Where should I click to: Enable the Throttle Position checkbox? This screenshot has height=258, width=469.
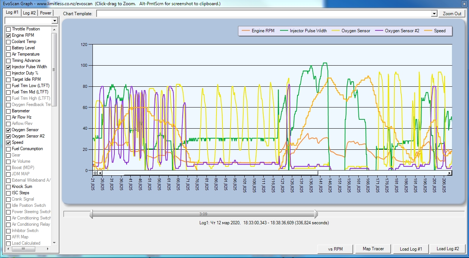point(8,29)
